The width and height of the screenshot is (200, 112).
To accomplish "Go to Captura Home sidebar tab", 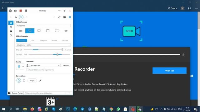I will (11, 23).
